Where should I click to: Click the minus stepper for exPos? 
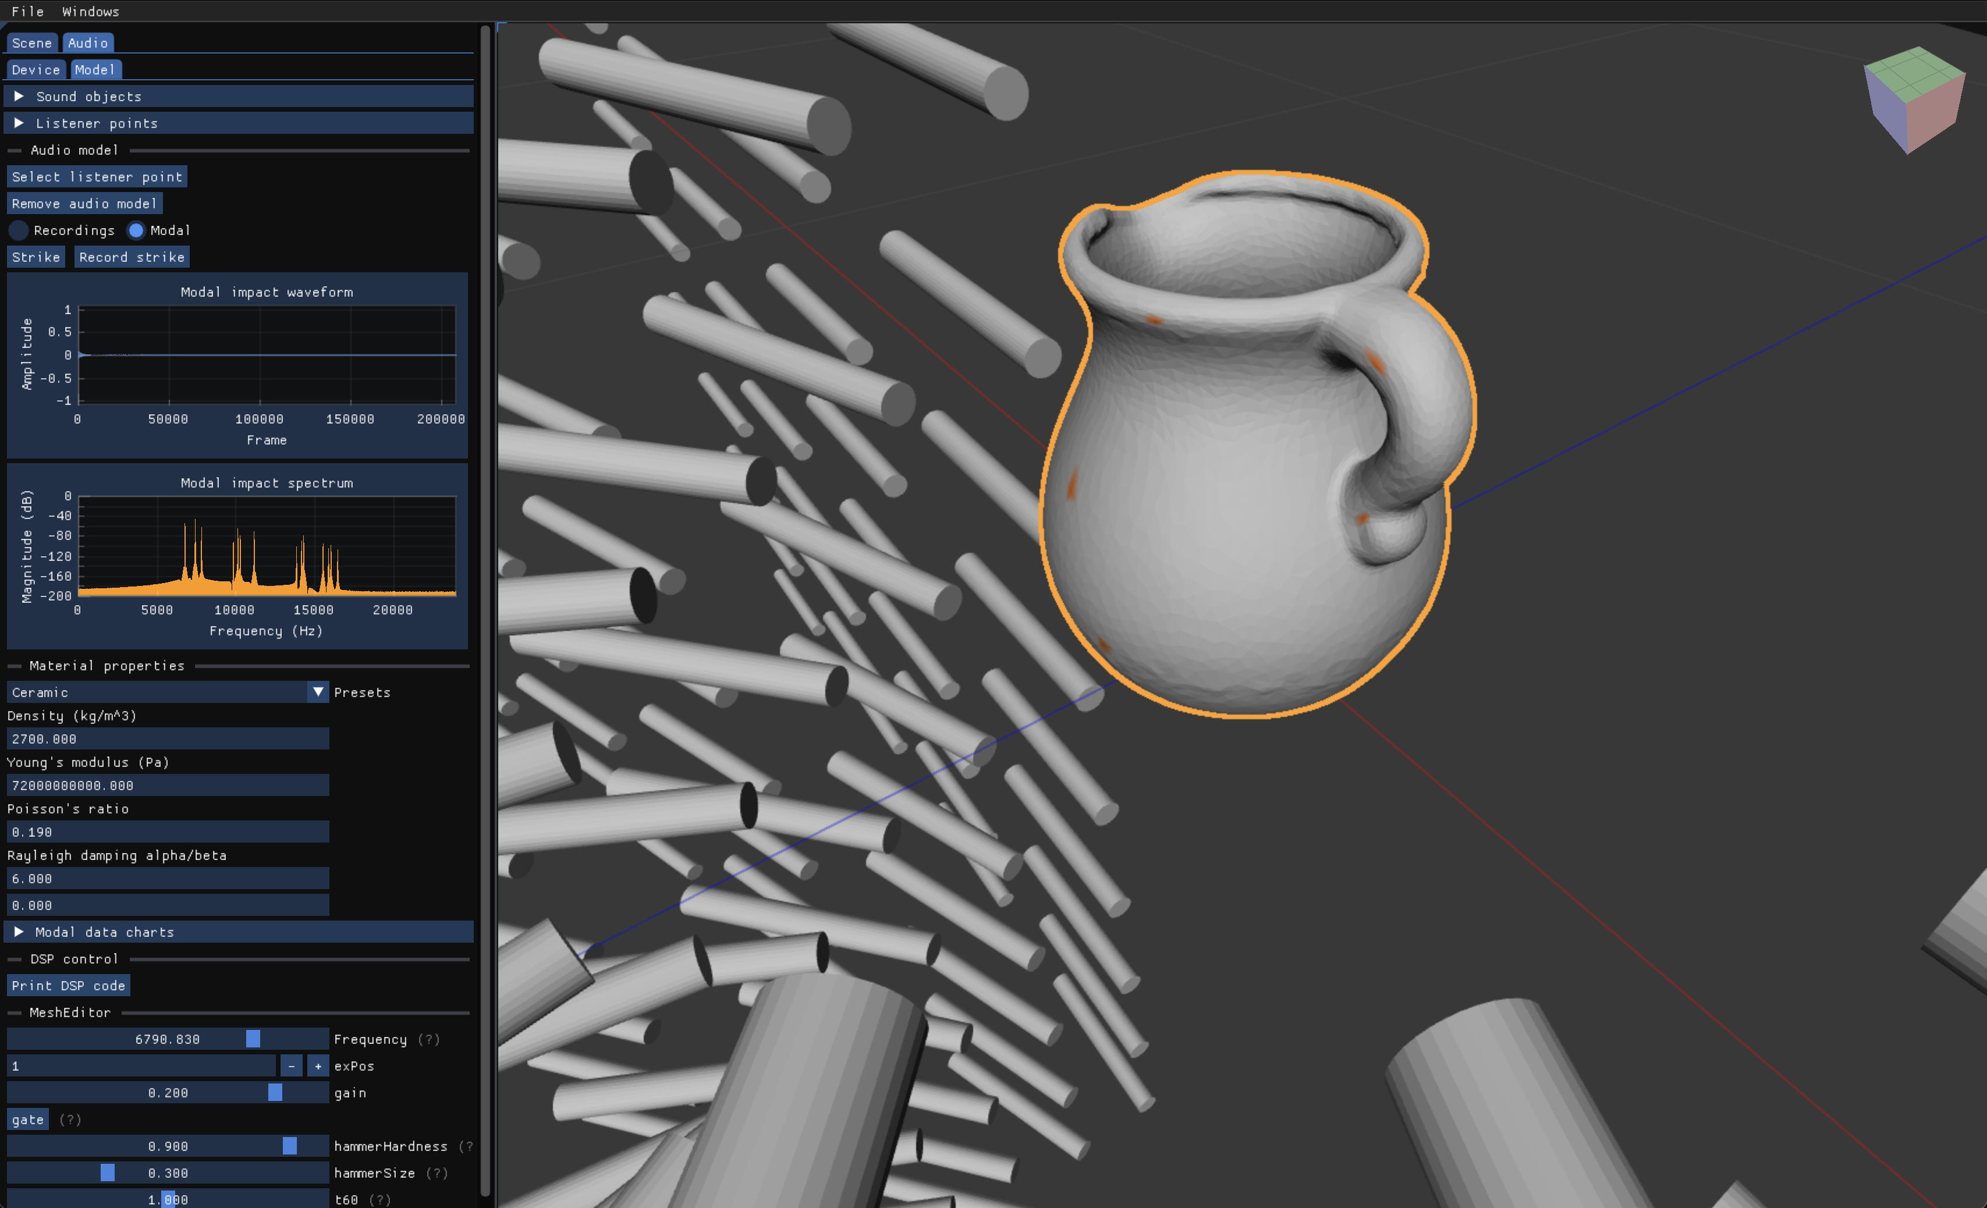pyautogui.click(x=291, y=1066)
